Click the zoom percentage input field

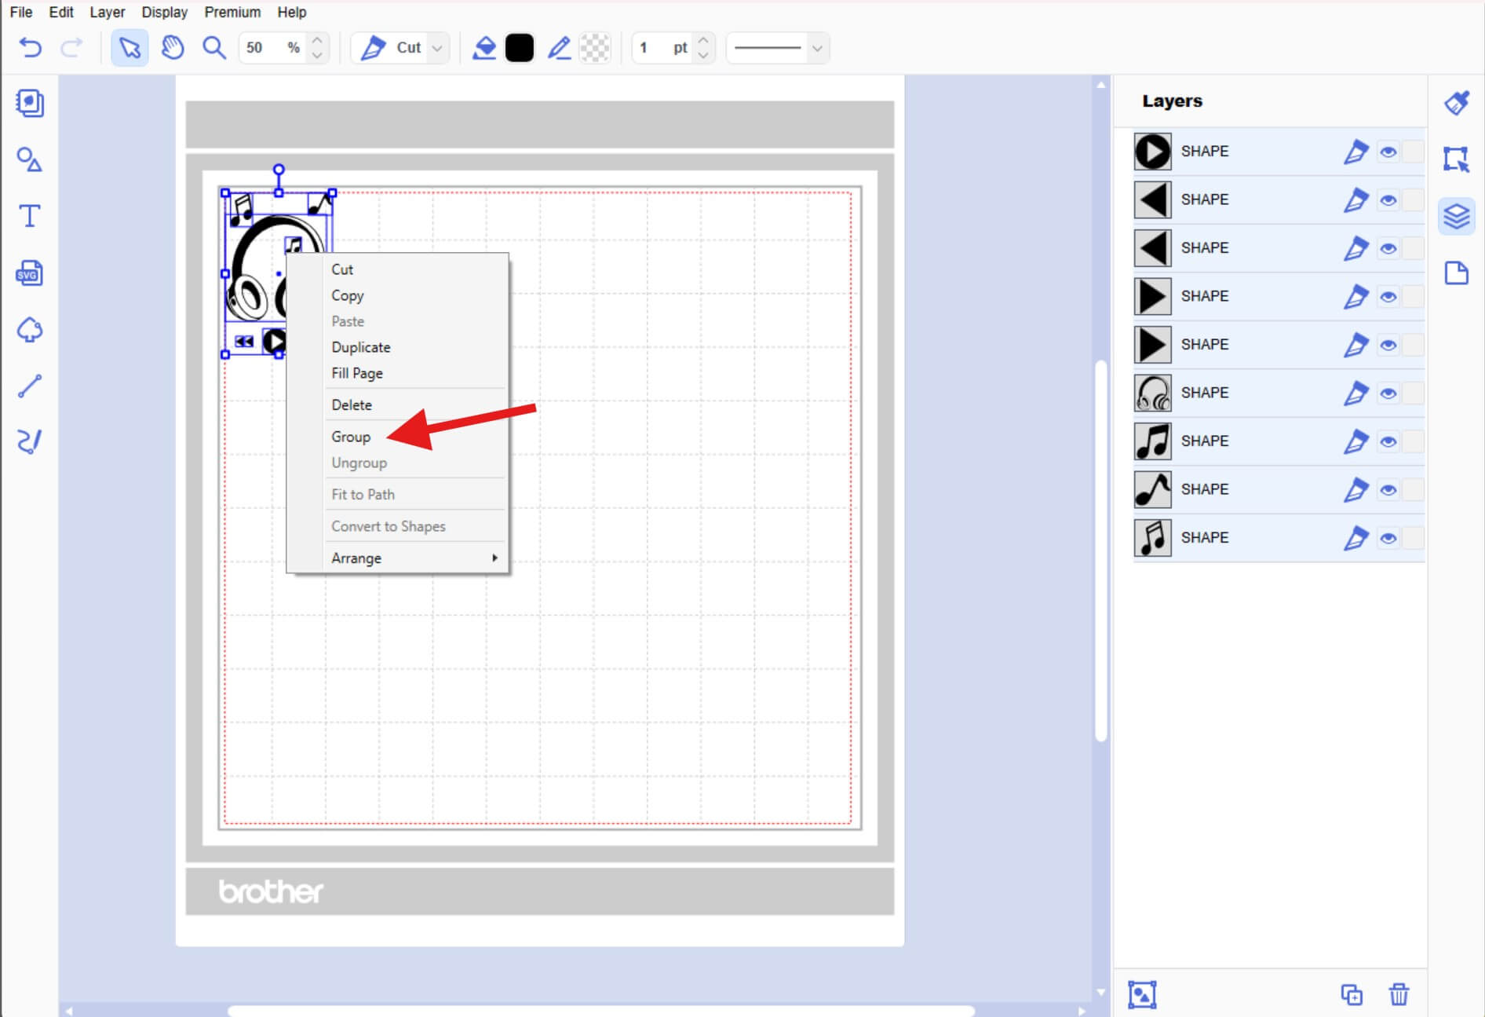point(263,48)
